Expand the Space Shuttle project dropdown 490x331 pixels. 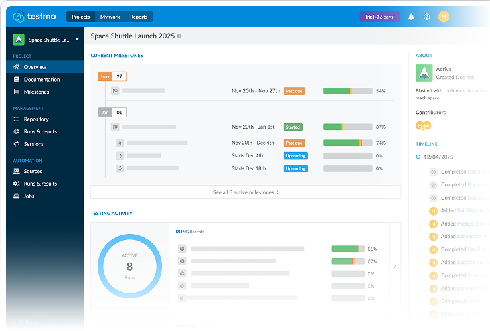(77, 40)
